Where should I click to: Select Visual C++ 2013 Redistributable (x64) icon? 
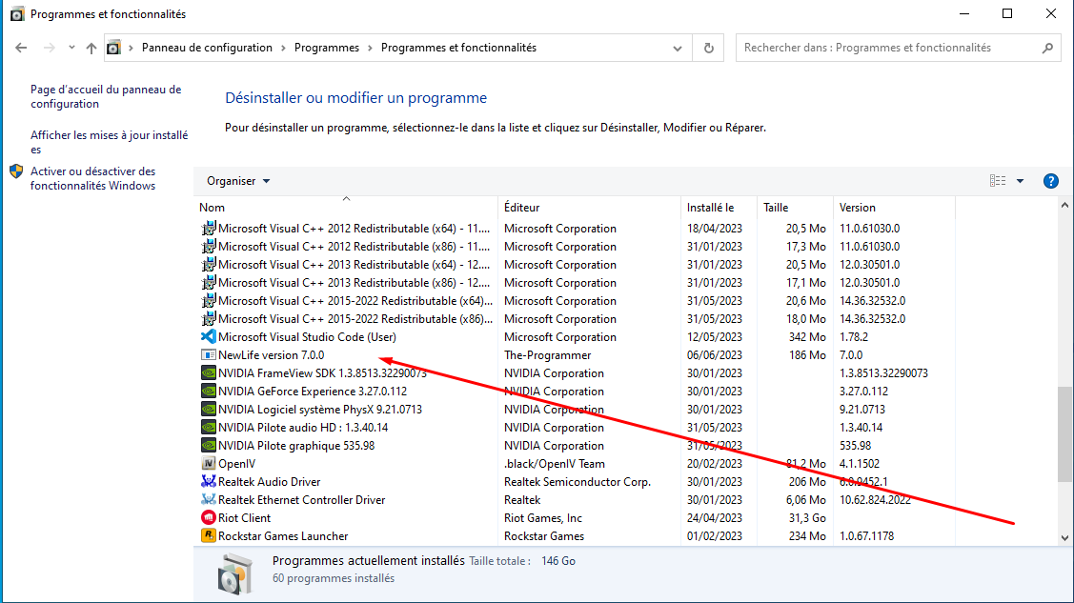click(x=208, y=264)
